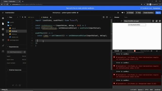Open the Deployment rocket sidebar icon
This screenshot has width=162, height=91.
coord(3,45)
